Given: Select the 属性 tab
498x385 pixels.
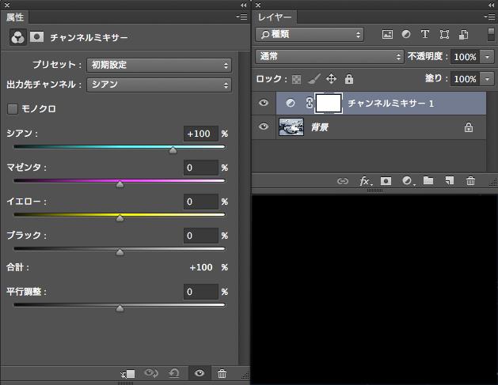Looking at the screenshot, I should [x=14, y=17].
